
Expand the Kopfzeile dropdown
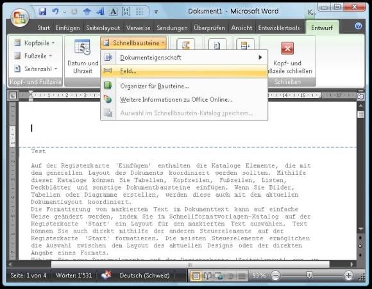tap(35, 43)
